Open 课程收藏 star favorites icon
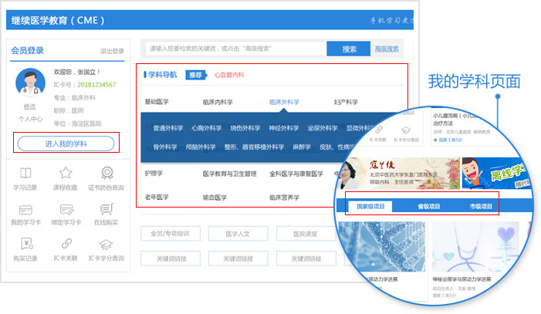 click(x=66, y=174)
